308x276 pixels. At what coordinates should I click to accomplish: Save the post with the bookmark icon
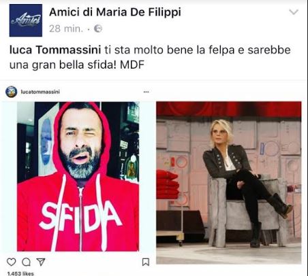coord(146,262)
